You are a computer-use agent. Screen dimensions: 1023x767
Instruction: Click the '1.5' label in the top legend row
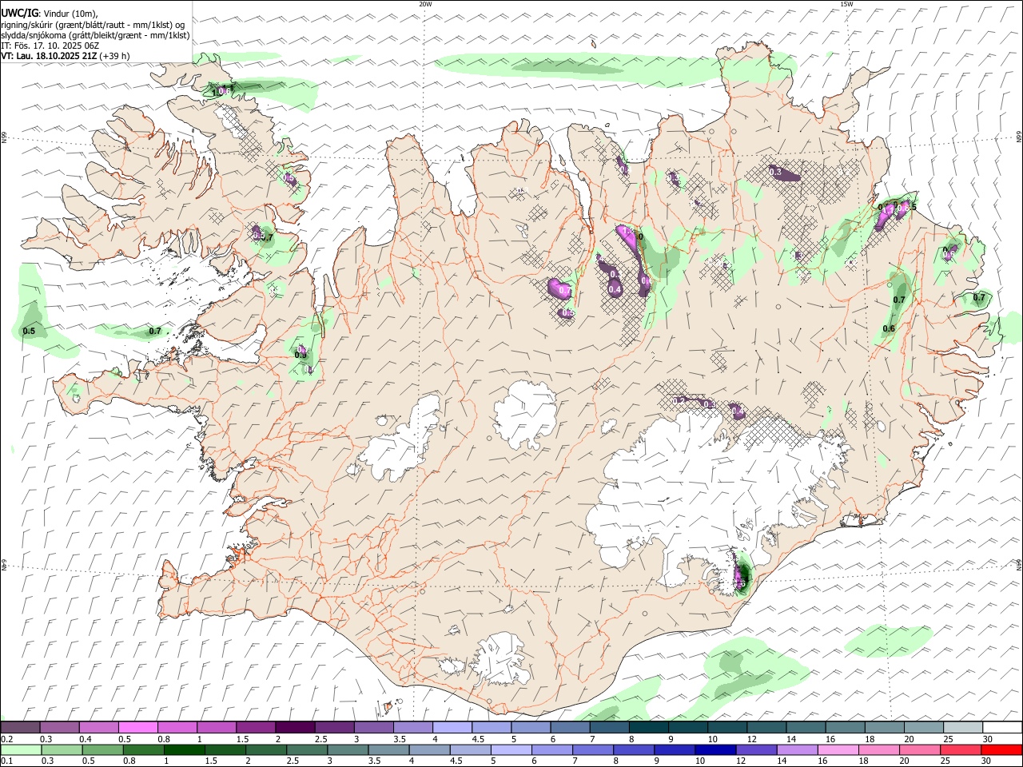241,739
